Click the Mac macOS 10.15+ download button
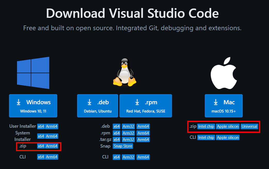Image resolution: width=269 pixels, height=169 pixels. click(x=224, y=106)
